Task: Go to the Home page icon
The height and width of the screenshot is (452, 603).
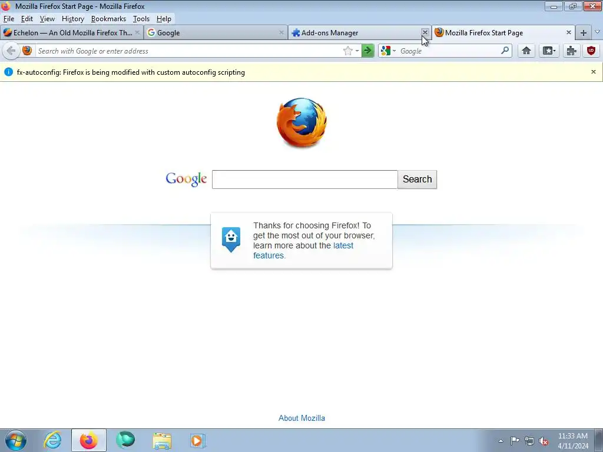Action: (526, 51)
